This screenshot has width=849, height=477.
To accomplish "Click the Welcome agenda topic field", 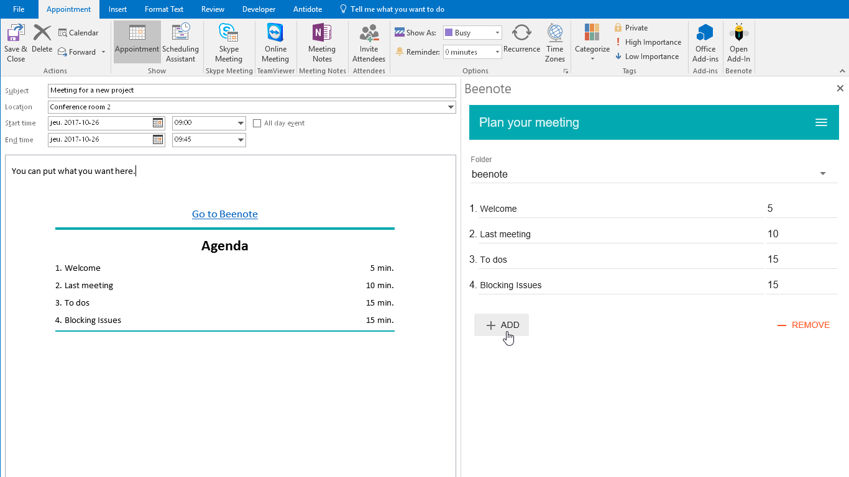I will click(x=620, y=209).
